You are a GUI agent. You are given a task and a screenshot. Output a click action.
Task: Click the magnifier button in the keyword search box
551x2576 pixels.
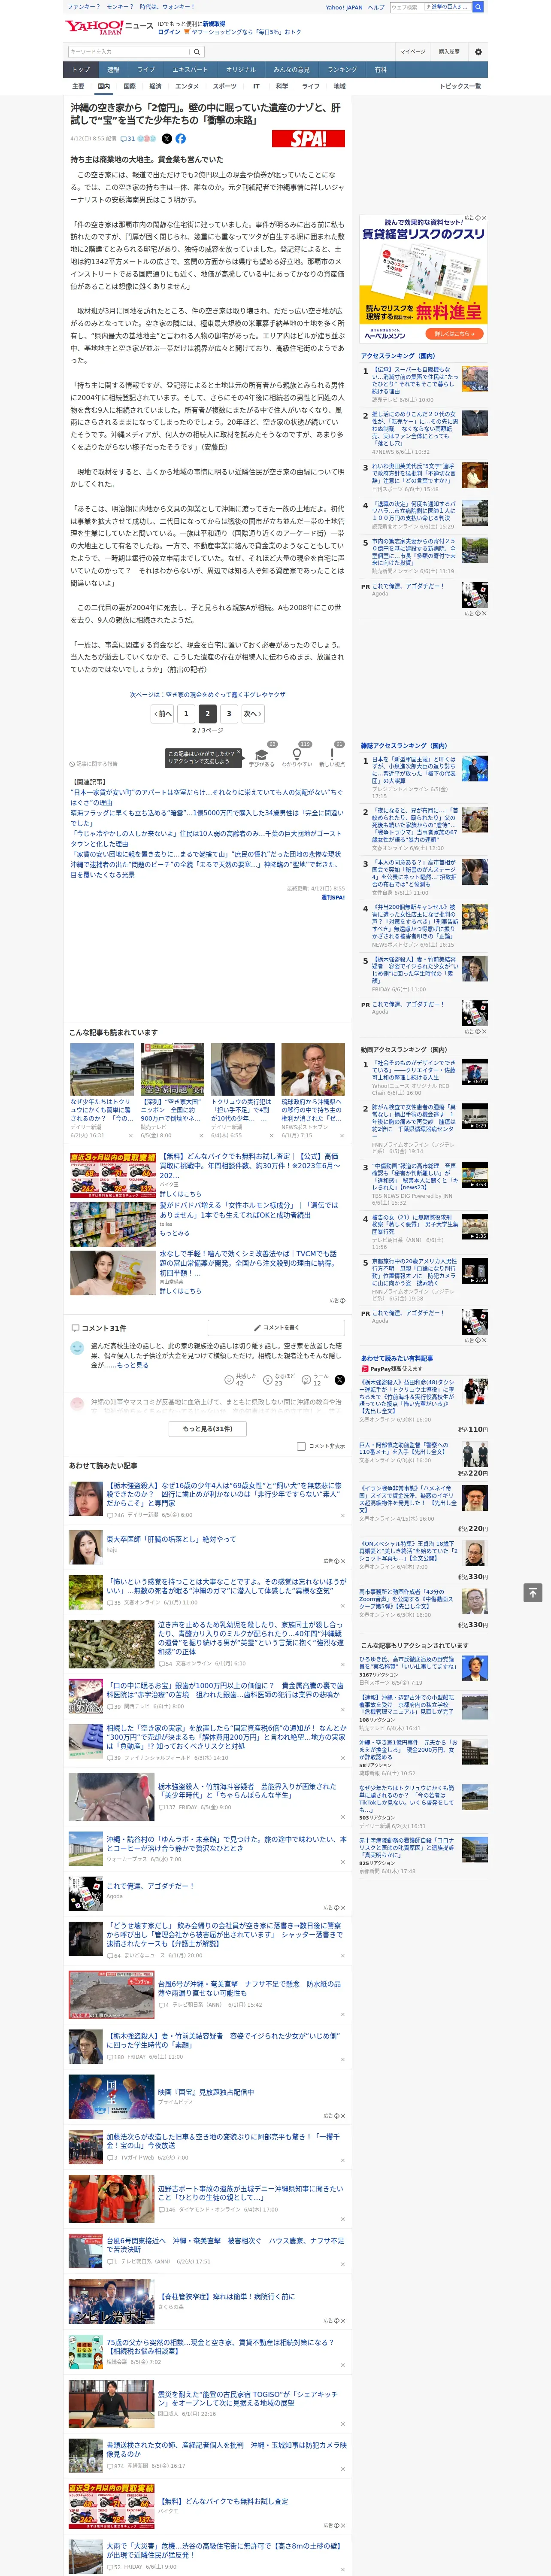[197, 51]
